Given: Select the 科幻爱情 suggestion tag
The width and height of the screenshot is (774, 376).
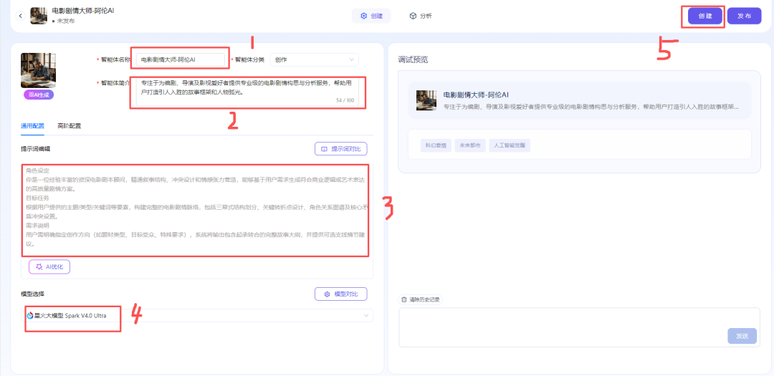Looking at the screenshot, I should pos(436,145).
